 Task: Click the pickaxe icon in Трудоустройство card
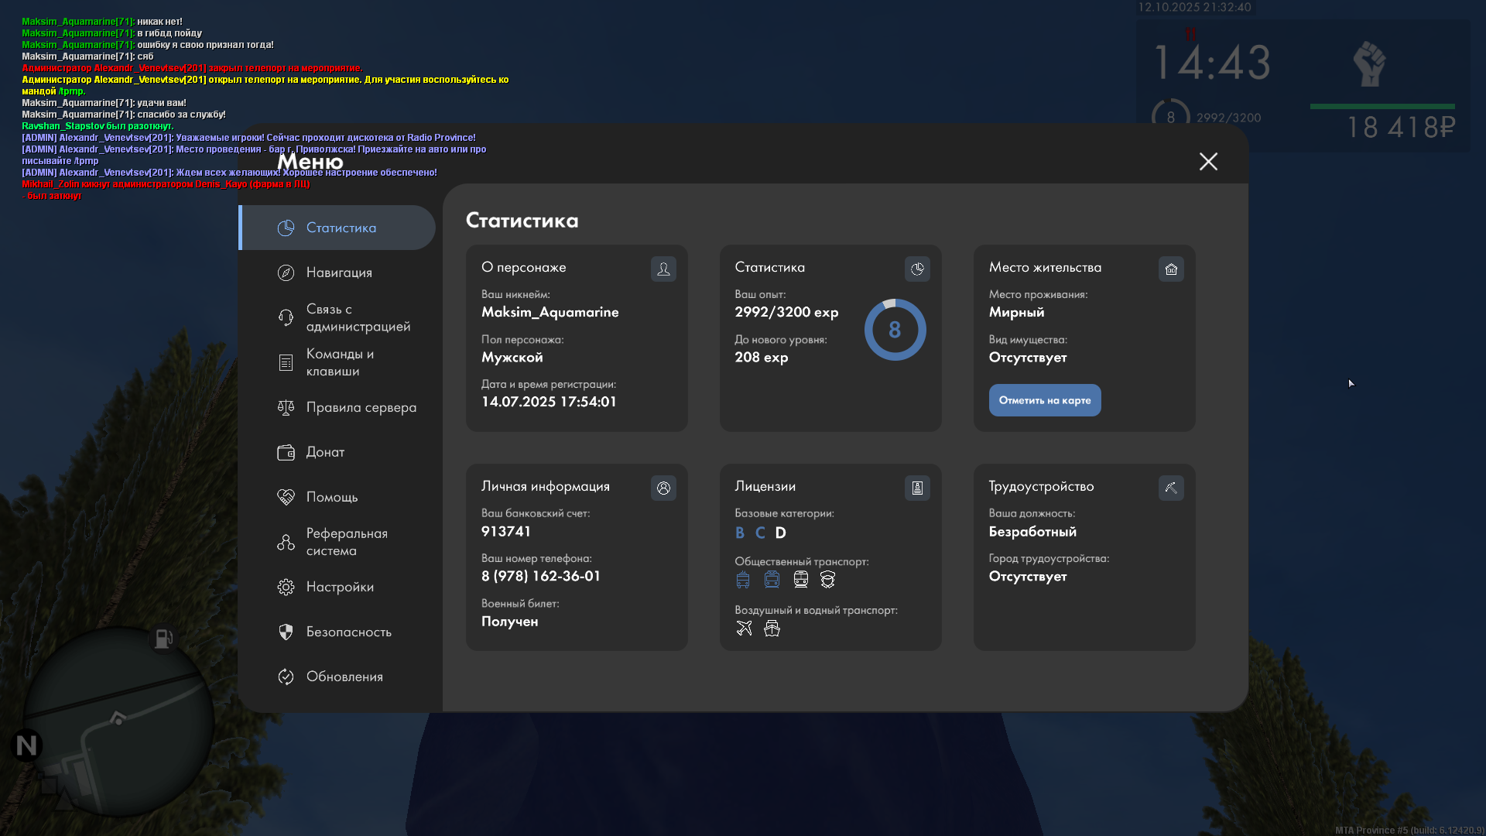pyautogui.click(x=1171, y=488)
